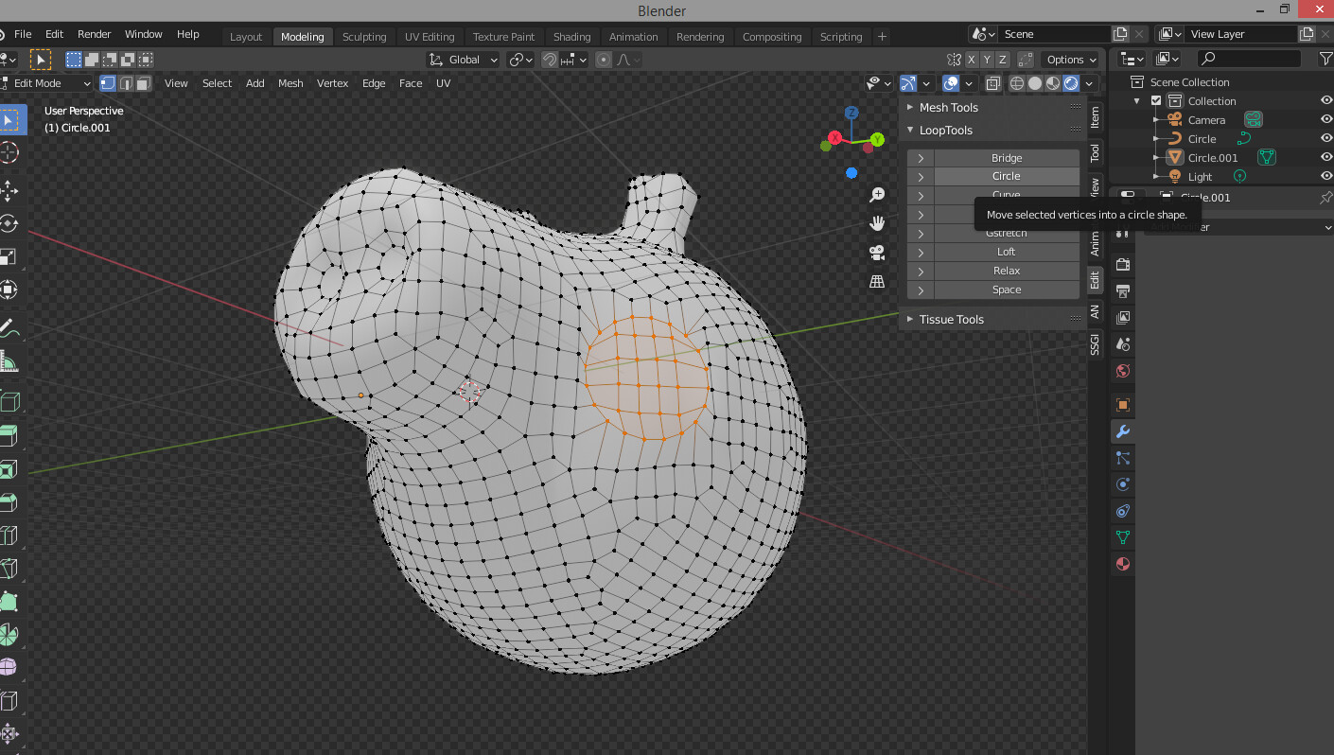Open World Properties with the globe icon
Image resolution: width=1334 pixels, height=755 pixels.
(x=1122, y=371)
